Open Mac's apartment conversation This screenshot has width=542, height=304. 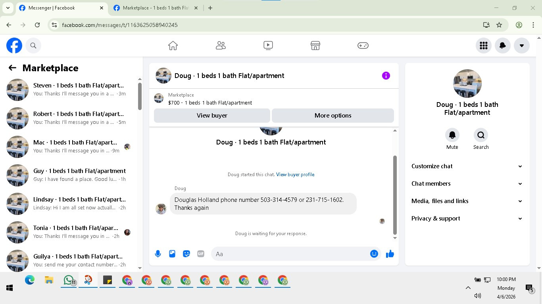coord(69,146)
